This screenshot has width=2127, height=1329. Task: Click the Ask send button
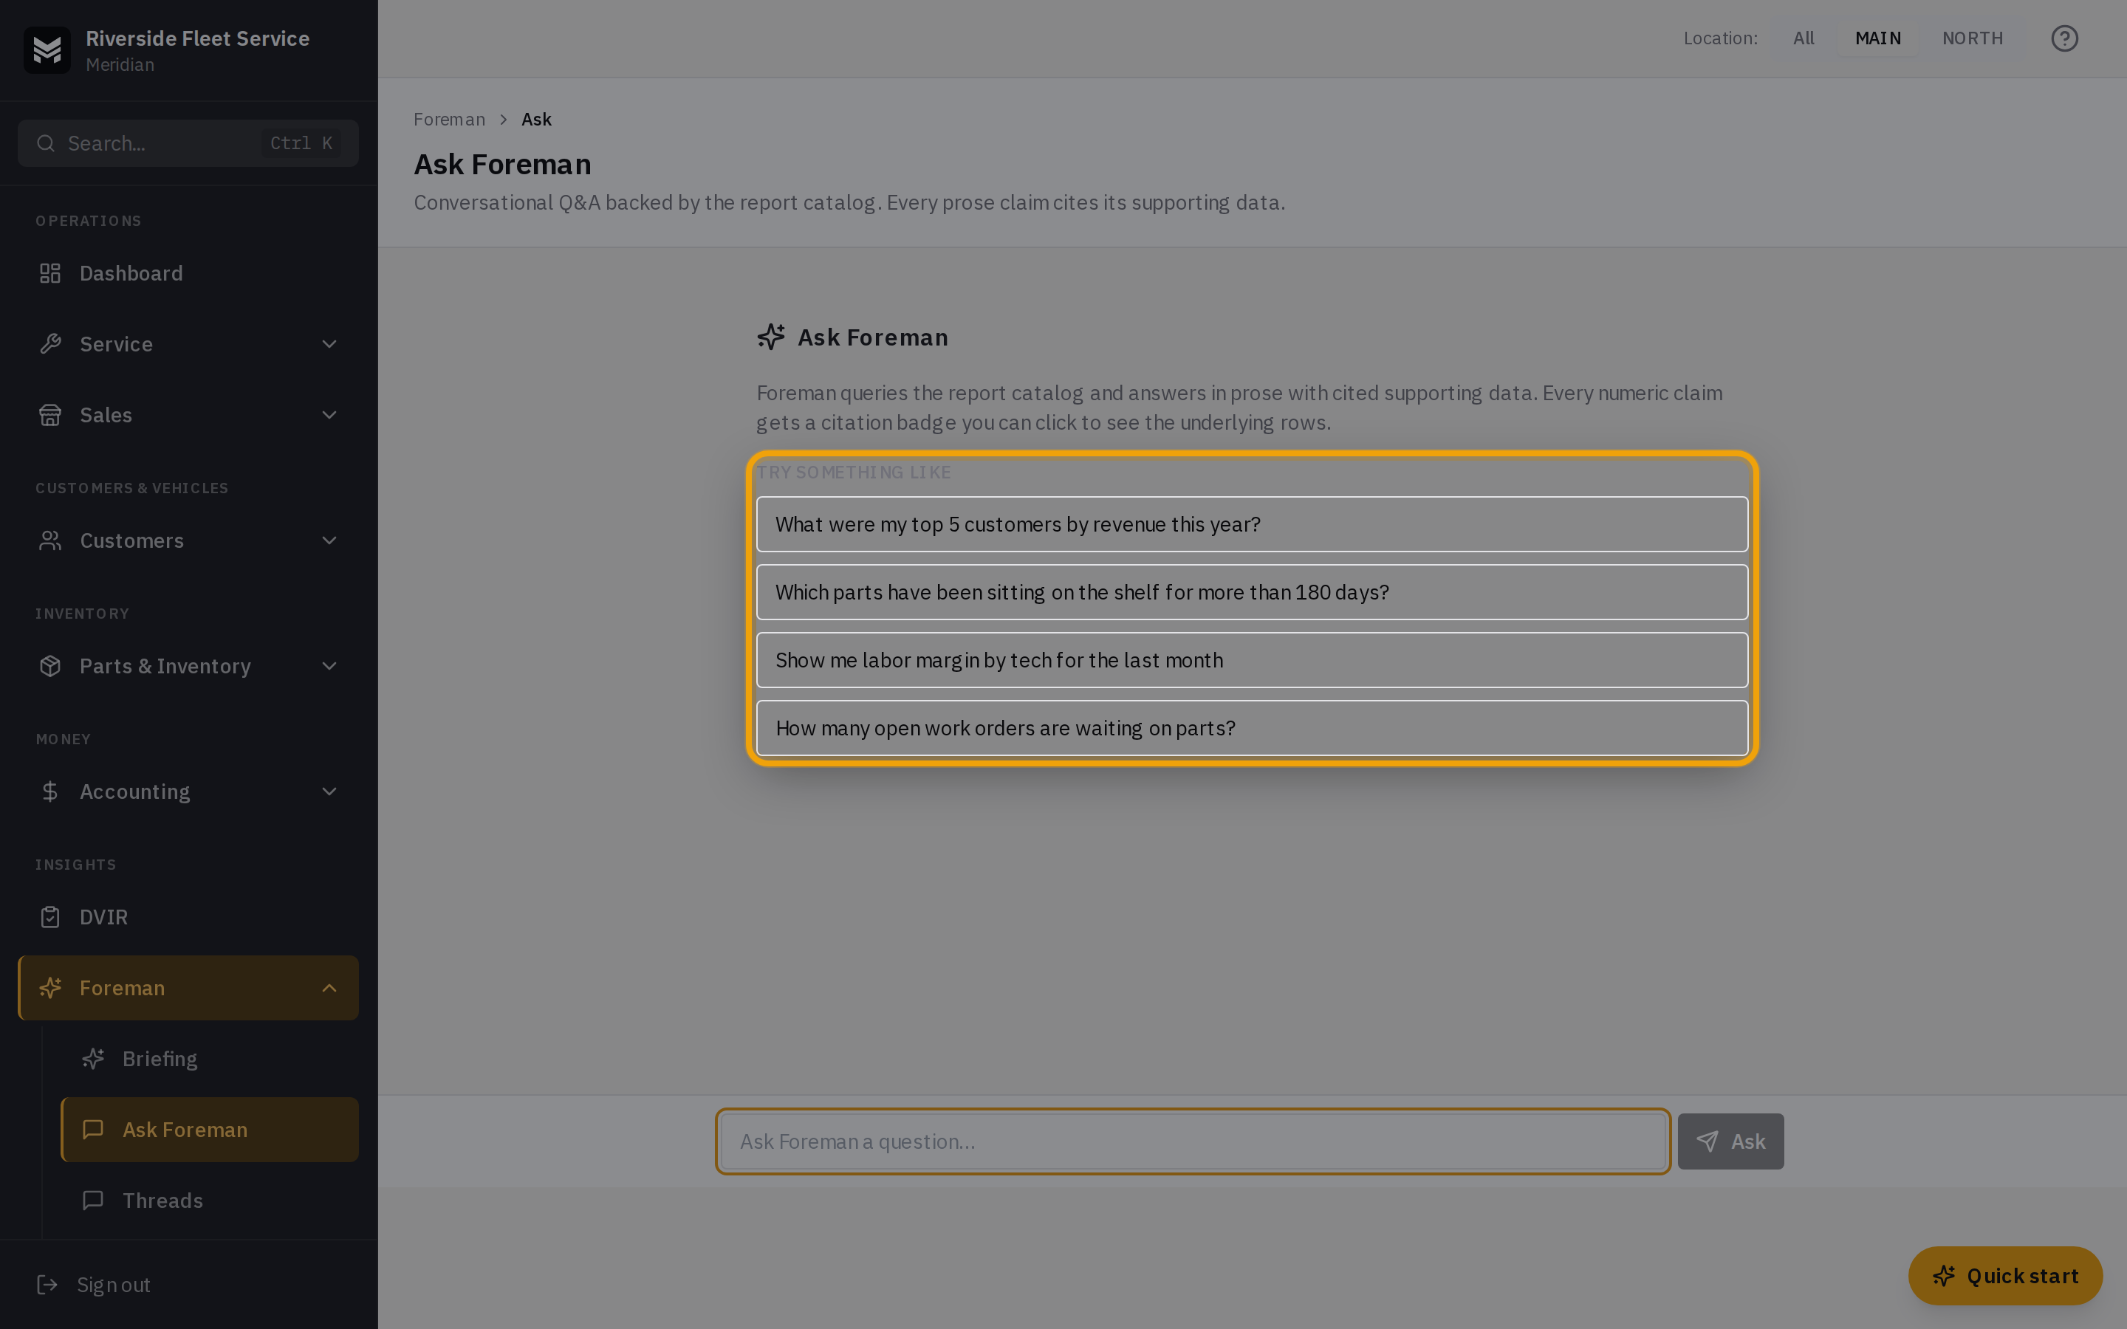(1730, 1141)
